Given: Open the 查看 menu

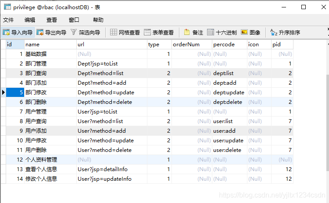Looking at the screenshot, I should tap(52, 20).
